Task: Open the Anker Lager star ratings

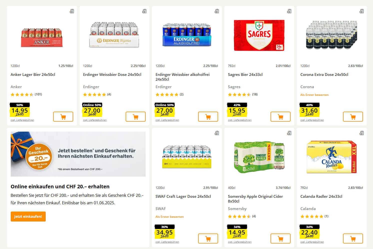Action: [x=22, y=94]
